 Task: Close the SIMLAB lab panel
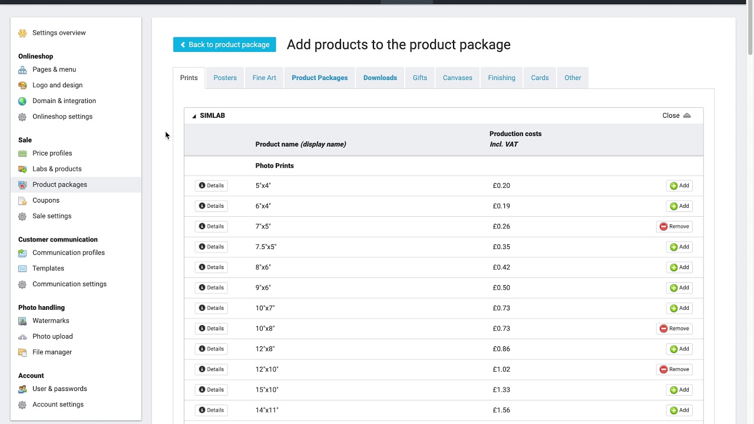[676, 115]
